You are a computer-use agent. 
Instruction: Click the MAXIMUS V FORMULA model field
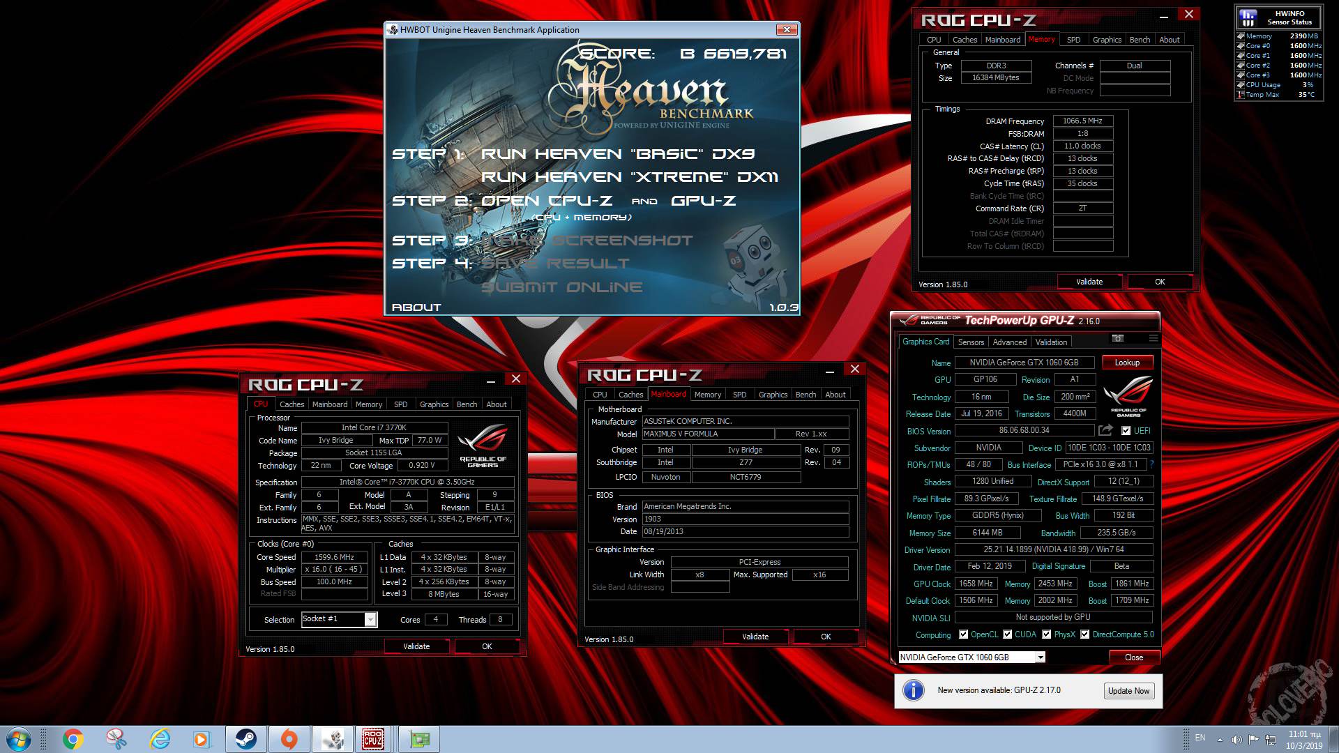click(x=708, y=434)
